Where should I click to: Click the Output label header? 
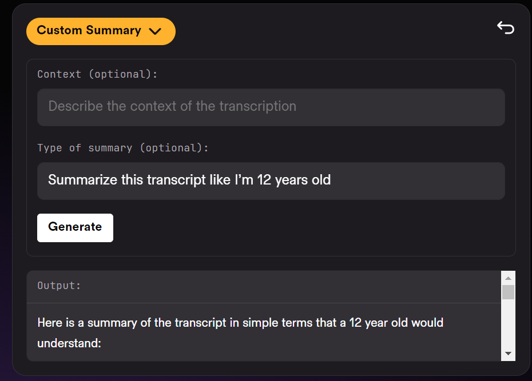tap(59, 286)
